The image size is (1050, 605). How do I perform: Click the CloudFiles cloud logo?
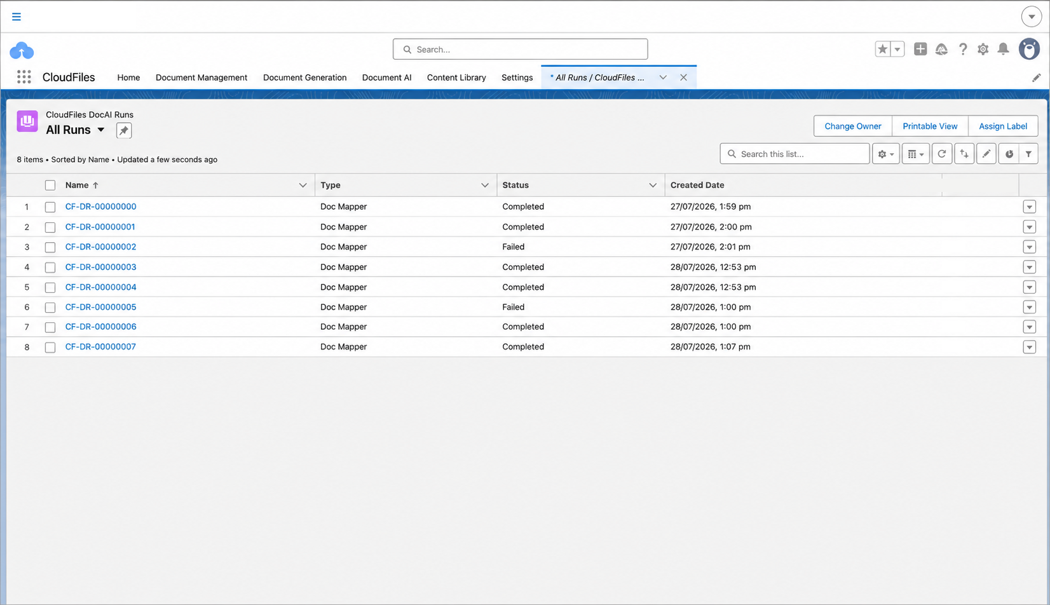(x=22, y=50)
